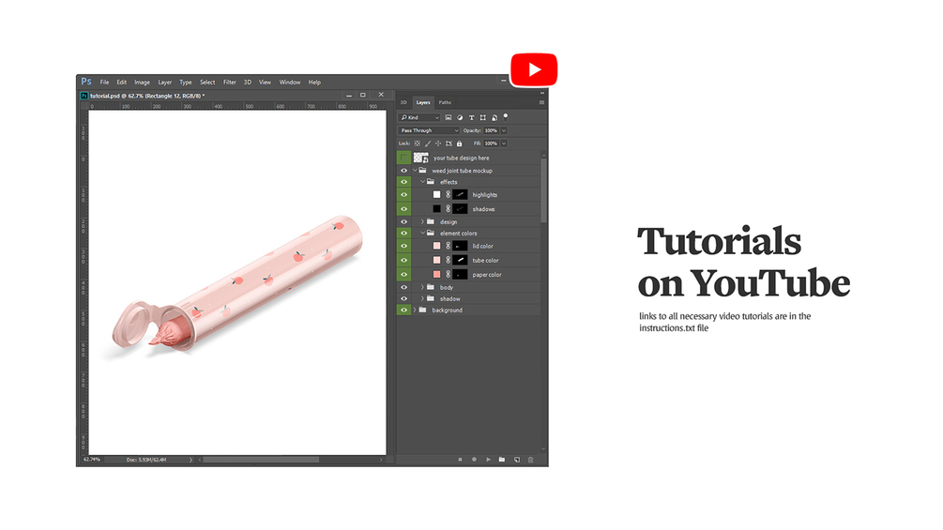Hide the design group
The image size is (943, 530).
[403, 221]
